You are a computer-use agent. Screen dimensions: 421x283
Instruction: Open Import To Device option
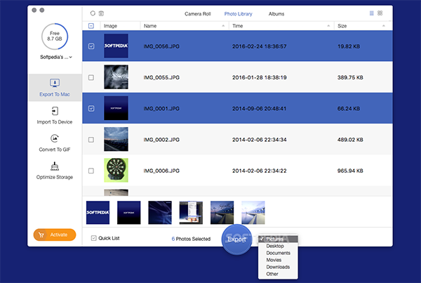(55, 115)
